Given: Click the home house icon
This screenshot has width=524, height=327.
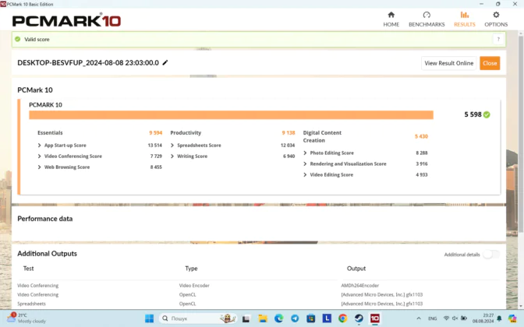Looking at the screenshot, I should coord(391,15).
